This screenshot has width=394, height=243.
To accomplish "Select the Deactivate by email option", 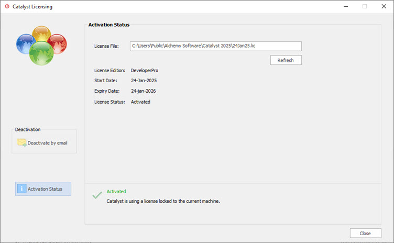I will (x=47, y=142).
